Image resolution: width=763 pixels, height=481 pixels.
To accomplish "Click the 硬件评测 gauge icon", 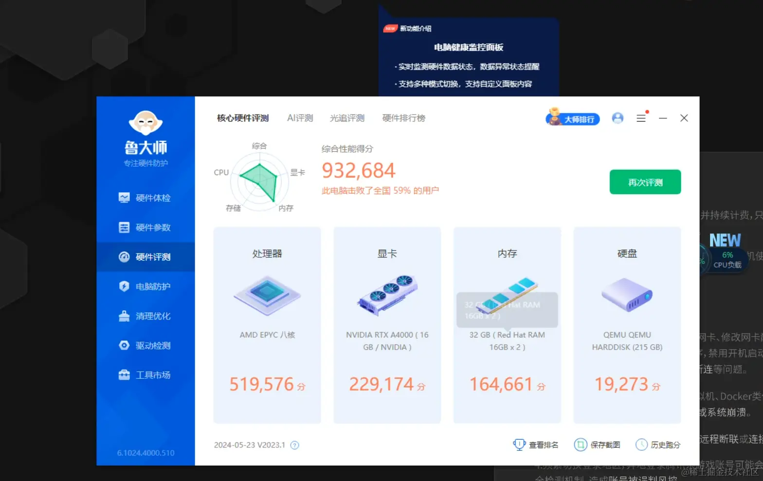I will pyautogui.click(x=124, y=257).
